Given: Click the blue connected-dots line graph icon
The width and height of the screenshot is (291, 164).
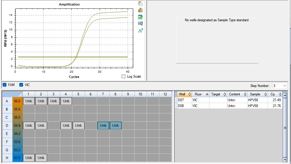Looking at the screenshot, I should pyautogui.click(x=140, y=31).
